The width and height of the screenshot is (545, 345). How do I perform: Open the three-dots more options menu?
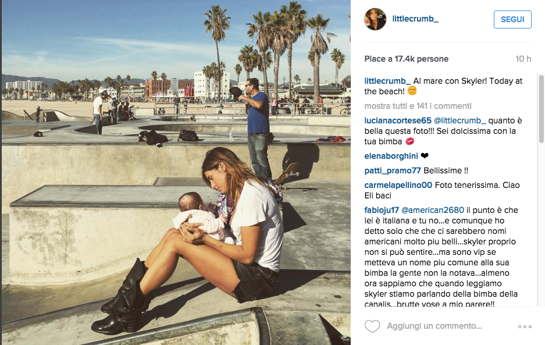pos(525,326)
